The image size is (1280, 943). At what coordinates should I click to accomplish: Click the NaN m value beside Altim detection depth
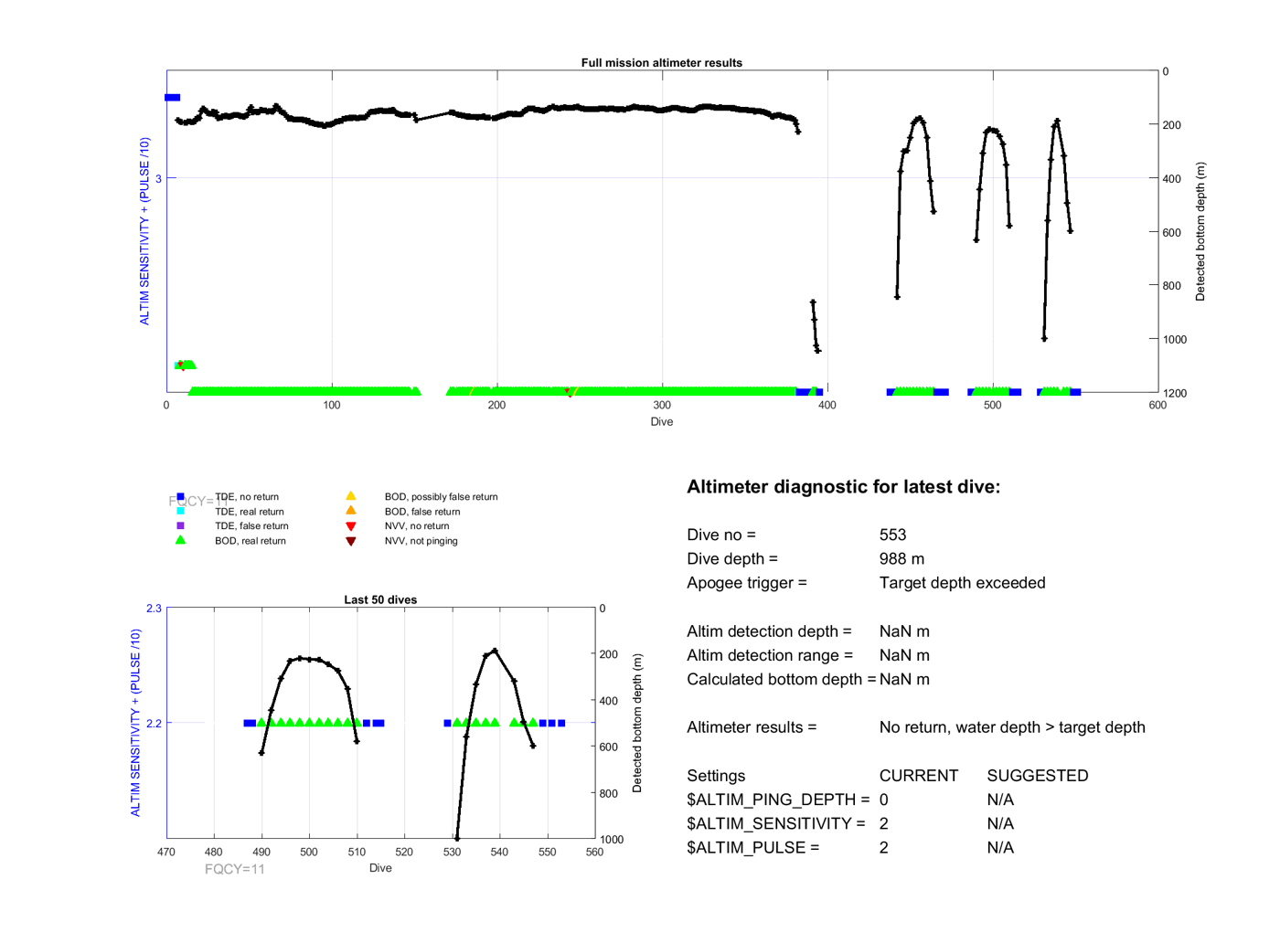coord(904,631)
